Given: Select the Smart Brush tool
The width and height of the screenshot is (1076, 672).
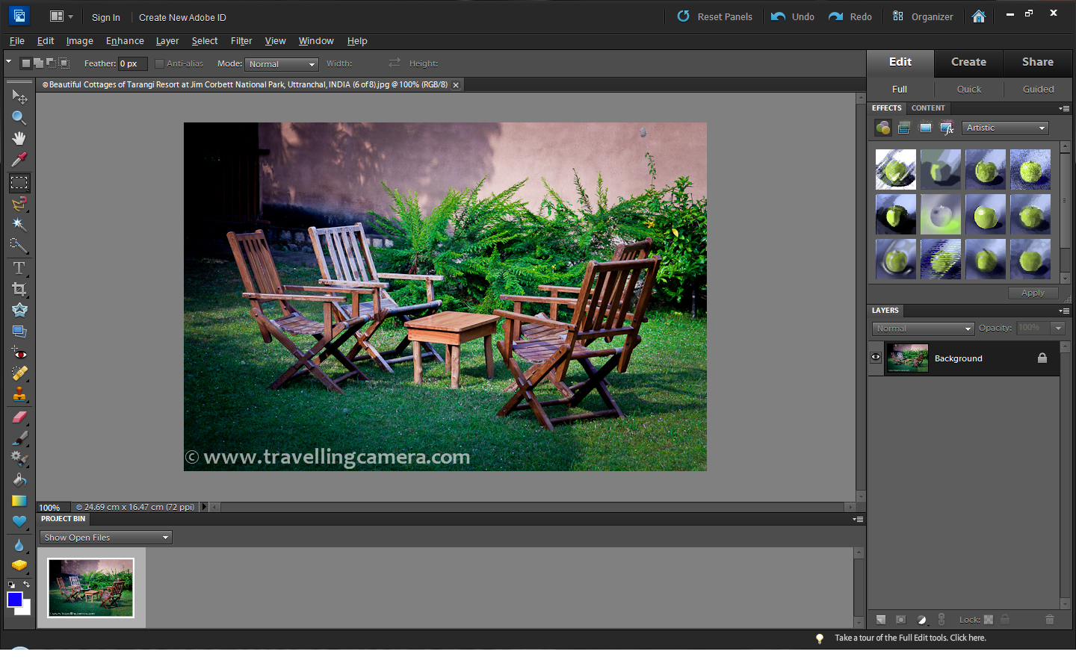Looking at the screenshot, I should tap(19, 459).
